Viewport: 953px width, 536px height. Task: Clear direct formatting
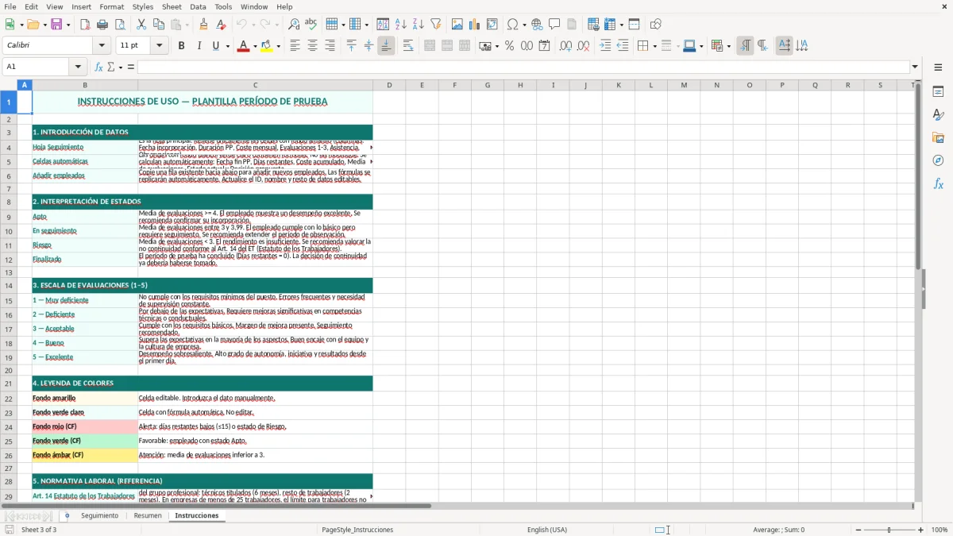[222, 25]
